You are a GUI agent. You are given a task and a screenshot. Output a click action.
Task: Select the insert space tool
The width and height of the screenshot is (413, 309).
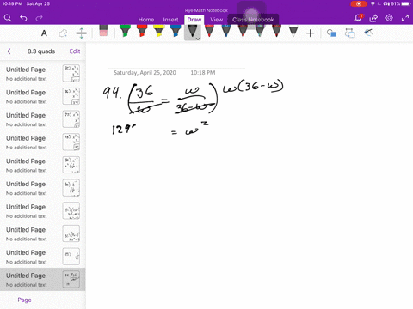coord(82,33)
